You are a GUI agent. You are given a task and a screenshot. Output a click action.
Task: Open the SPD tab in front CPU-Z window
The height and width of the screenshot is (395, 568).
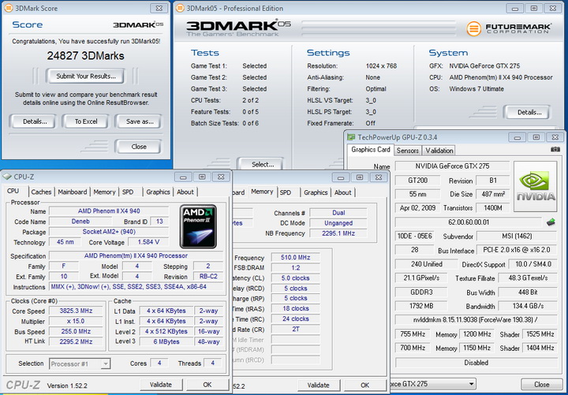pos(128,192)
